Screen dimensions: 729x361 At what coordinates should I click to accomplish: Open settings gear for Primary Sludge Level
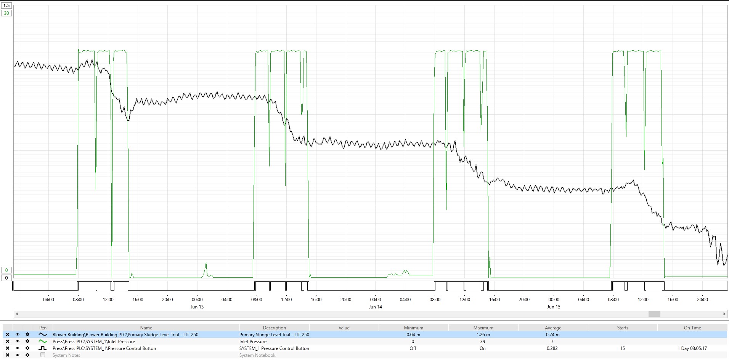(27, 335)
